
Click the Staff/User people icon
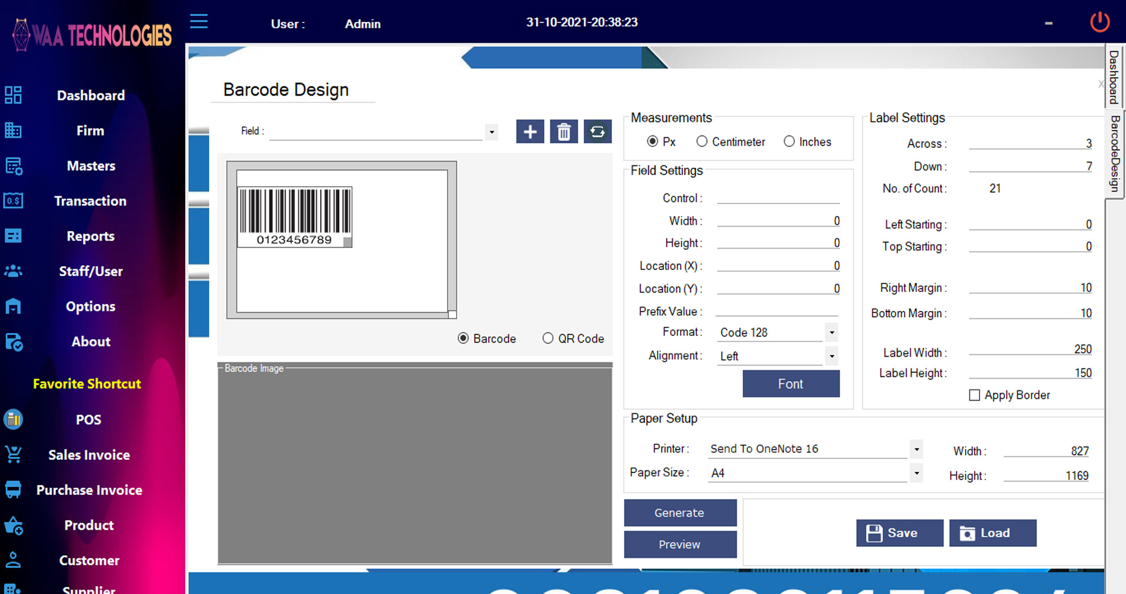coord(14,271)
